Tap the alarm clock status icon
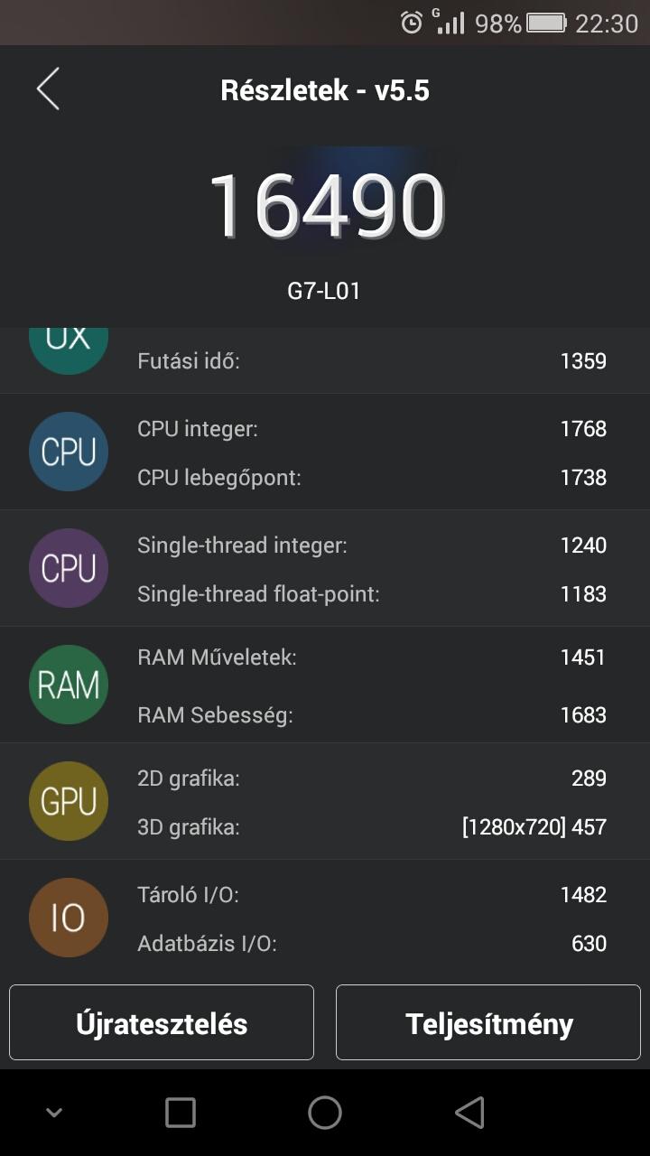 point(412,23)
